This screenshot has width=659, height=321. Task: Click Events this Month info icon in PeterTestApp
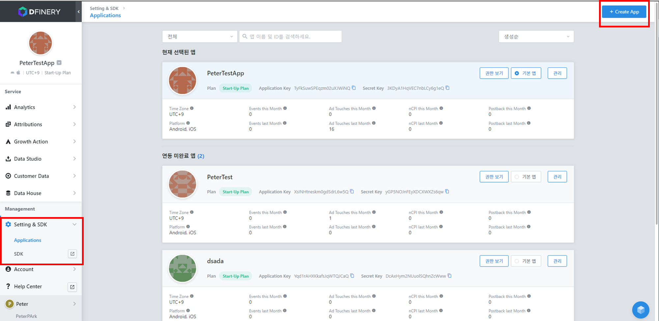pos(285,108)
